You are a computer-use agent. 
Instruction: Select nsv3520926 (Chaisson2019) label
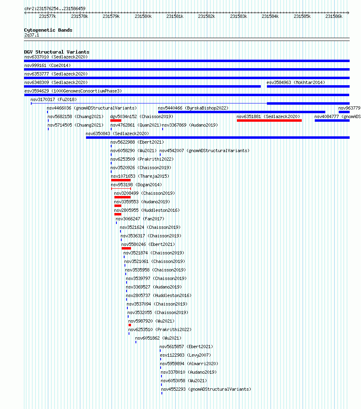pos(141,168)
